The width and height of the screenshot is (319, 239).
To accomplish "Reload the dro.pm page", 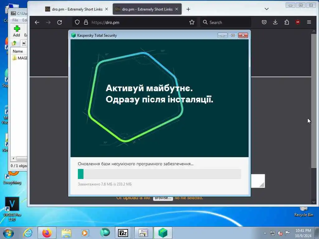I will tap(60, 22).
